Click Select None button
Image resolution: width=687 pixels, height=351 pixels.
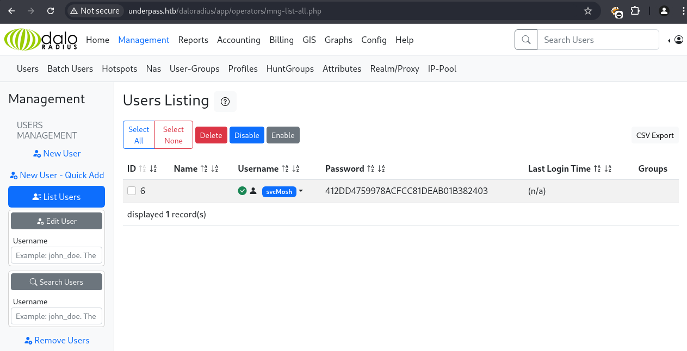pyautogui.click(x=174, y=135)
